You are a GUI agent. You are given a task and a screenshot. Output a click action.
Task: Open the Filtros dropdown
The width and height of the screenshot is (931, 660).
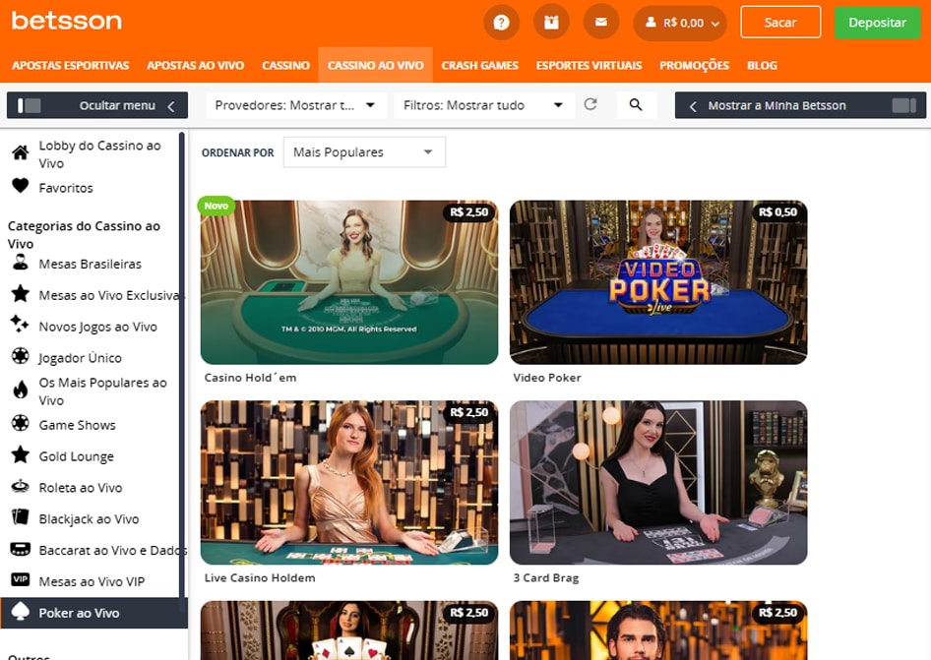(x=483, y=104)
